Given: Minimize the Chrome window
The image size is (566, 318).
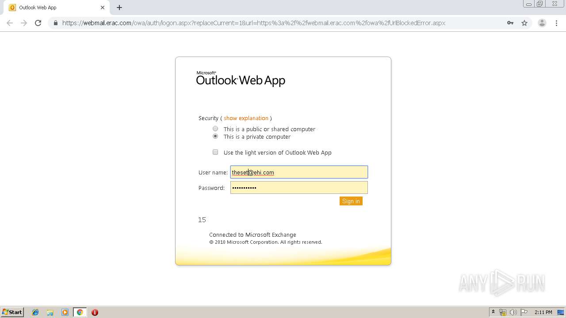Looking at the screenshot, I should coord(528,4).
